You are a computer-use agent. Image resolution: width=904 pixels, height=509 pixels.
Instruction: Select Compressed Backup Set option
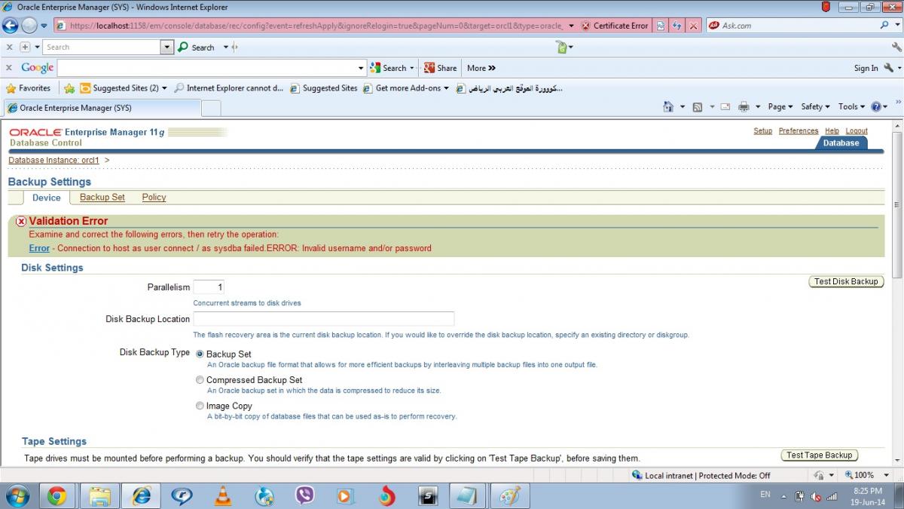coord(200,380)
